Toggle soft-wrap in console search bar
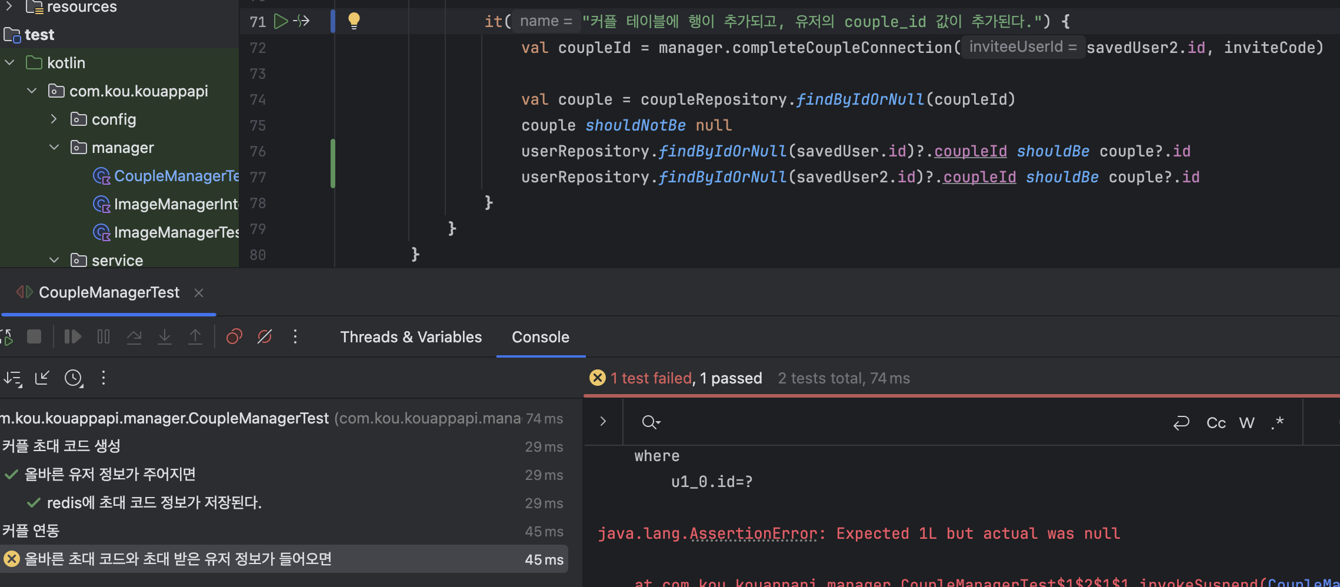 (1181, 423)
